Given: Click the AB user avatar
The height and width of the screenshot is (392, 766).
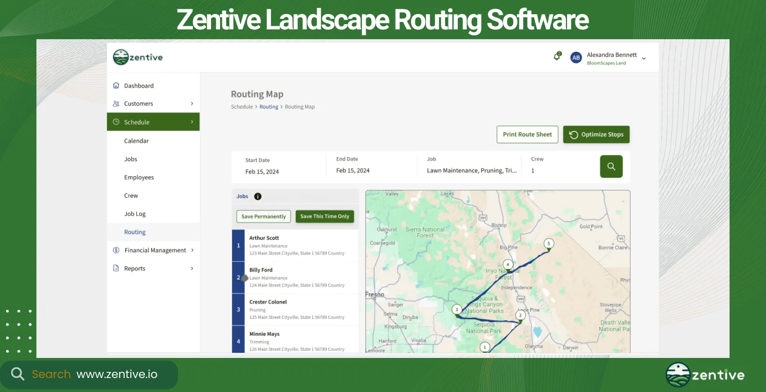Looking at the screenshot, I should [x=576, y=58].
